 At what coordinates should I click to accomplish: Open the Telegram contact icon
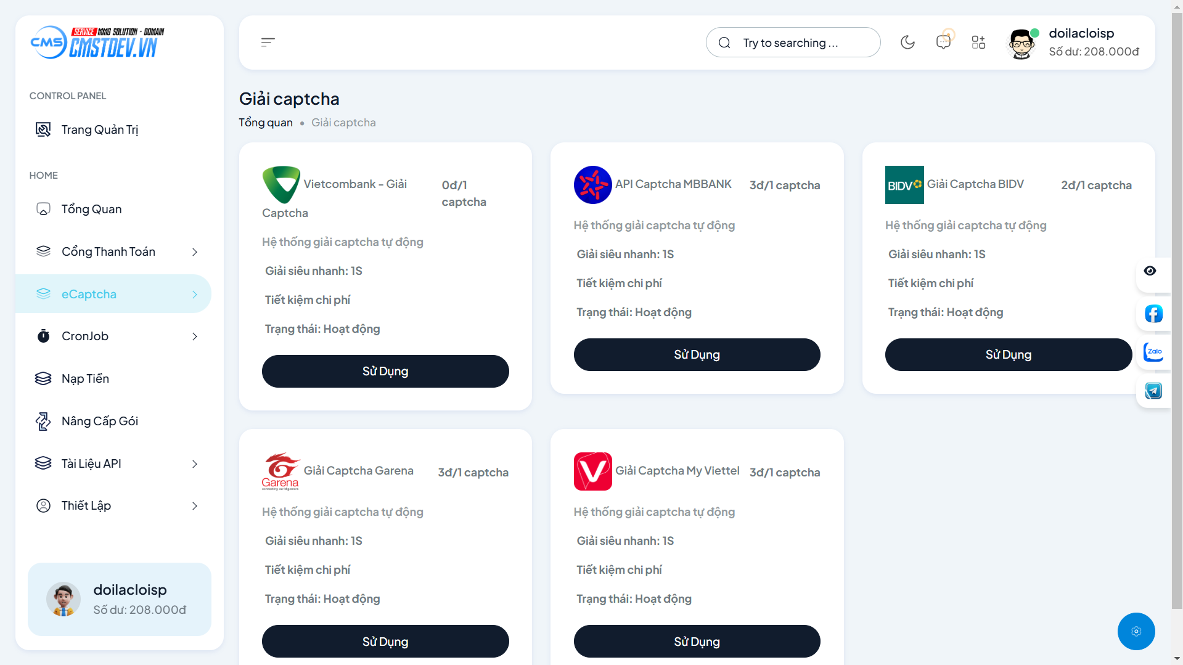coord(1153,391)
